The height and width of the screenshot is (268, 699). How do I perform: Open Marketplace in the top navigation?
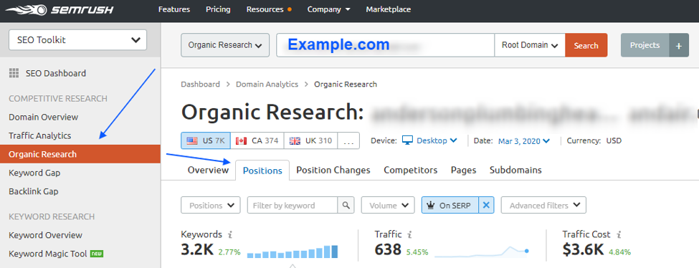pyautogui.click(x=389, y=9)
